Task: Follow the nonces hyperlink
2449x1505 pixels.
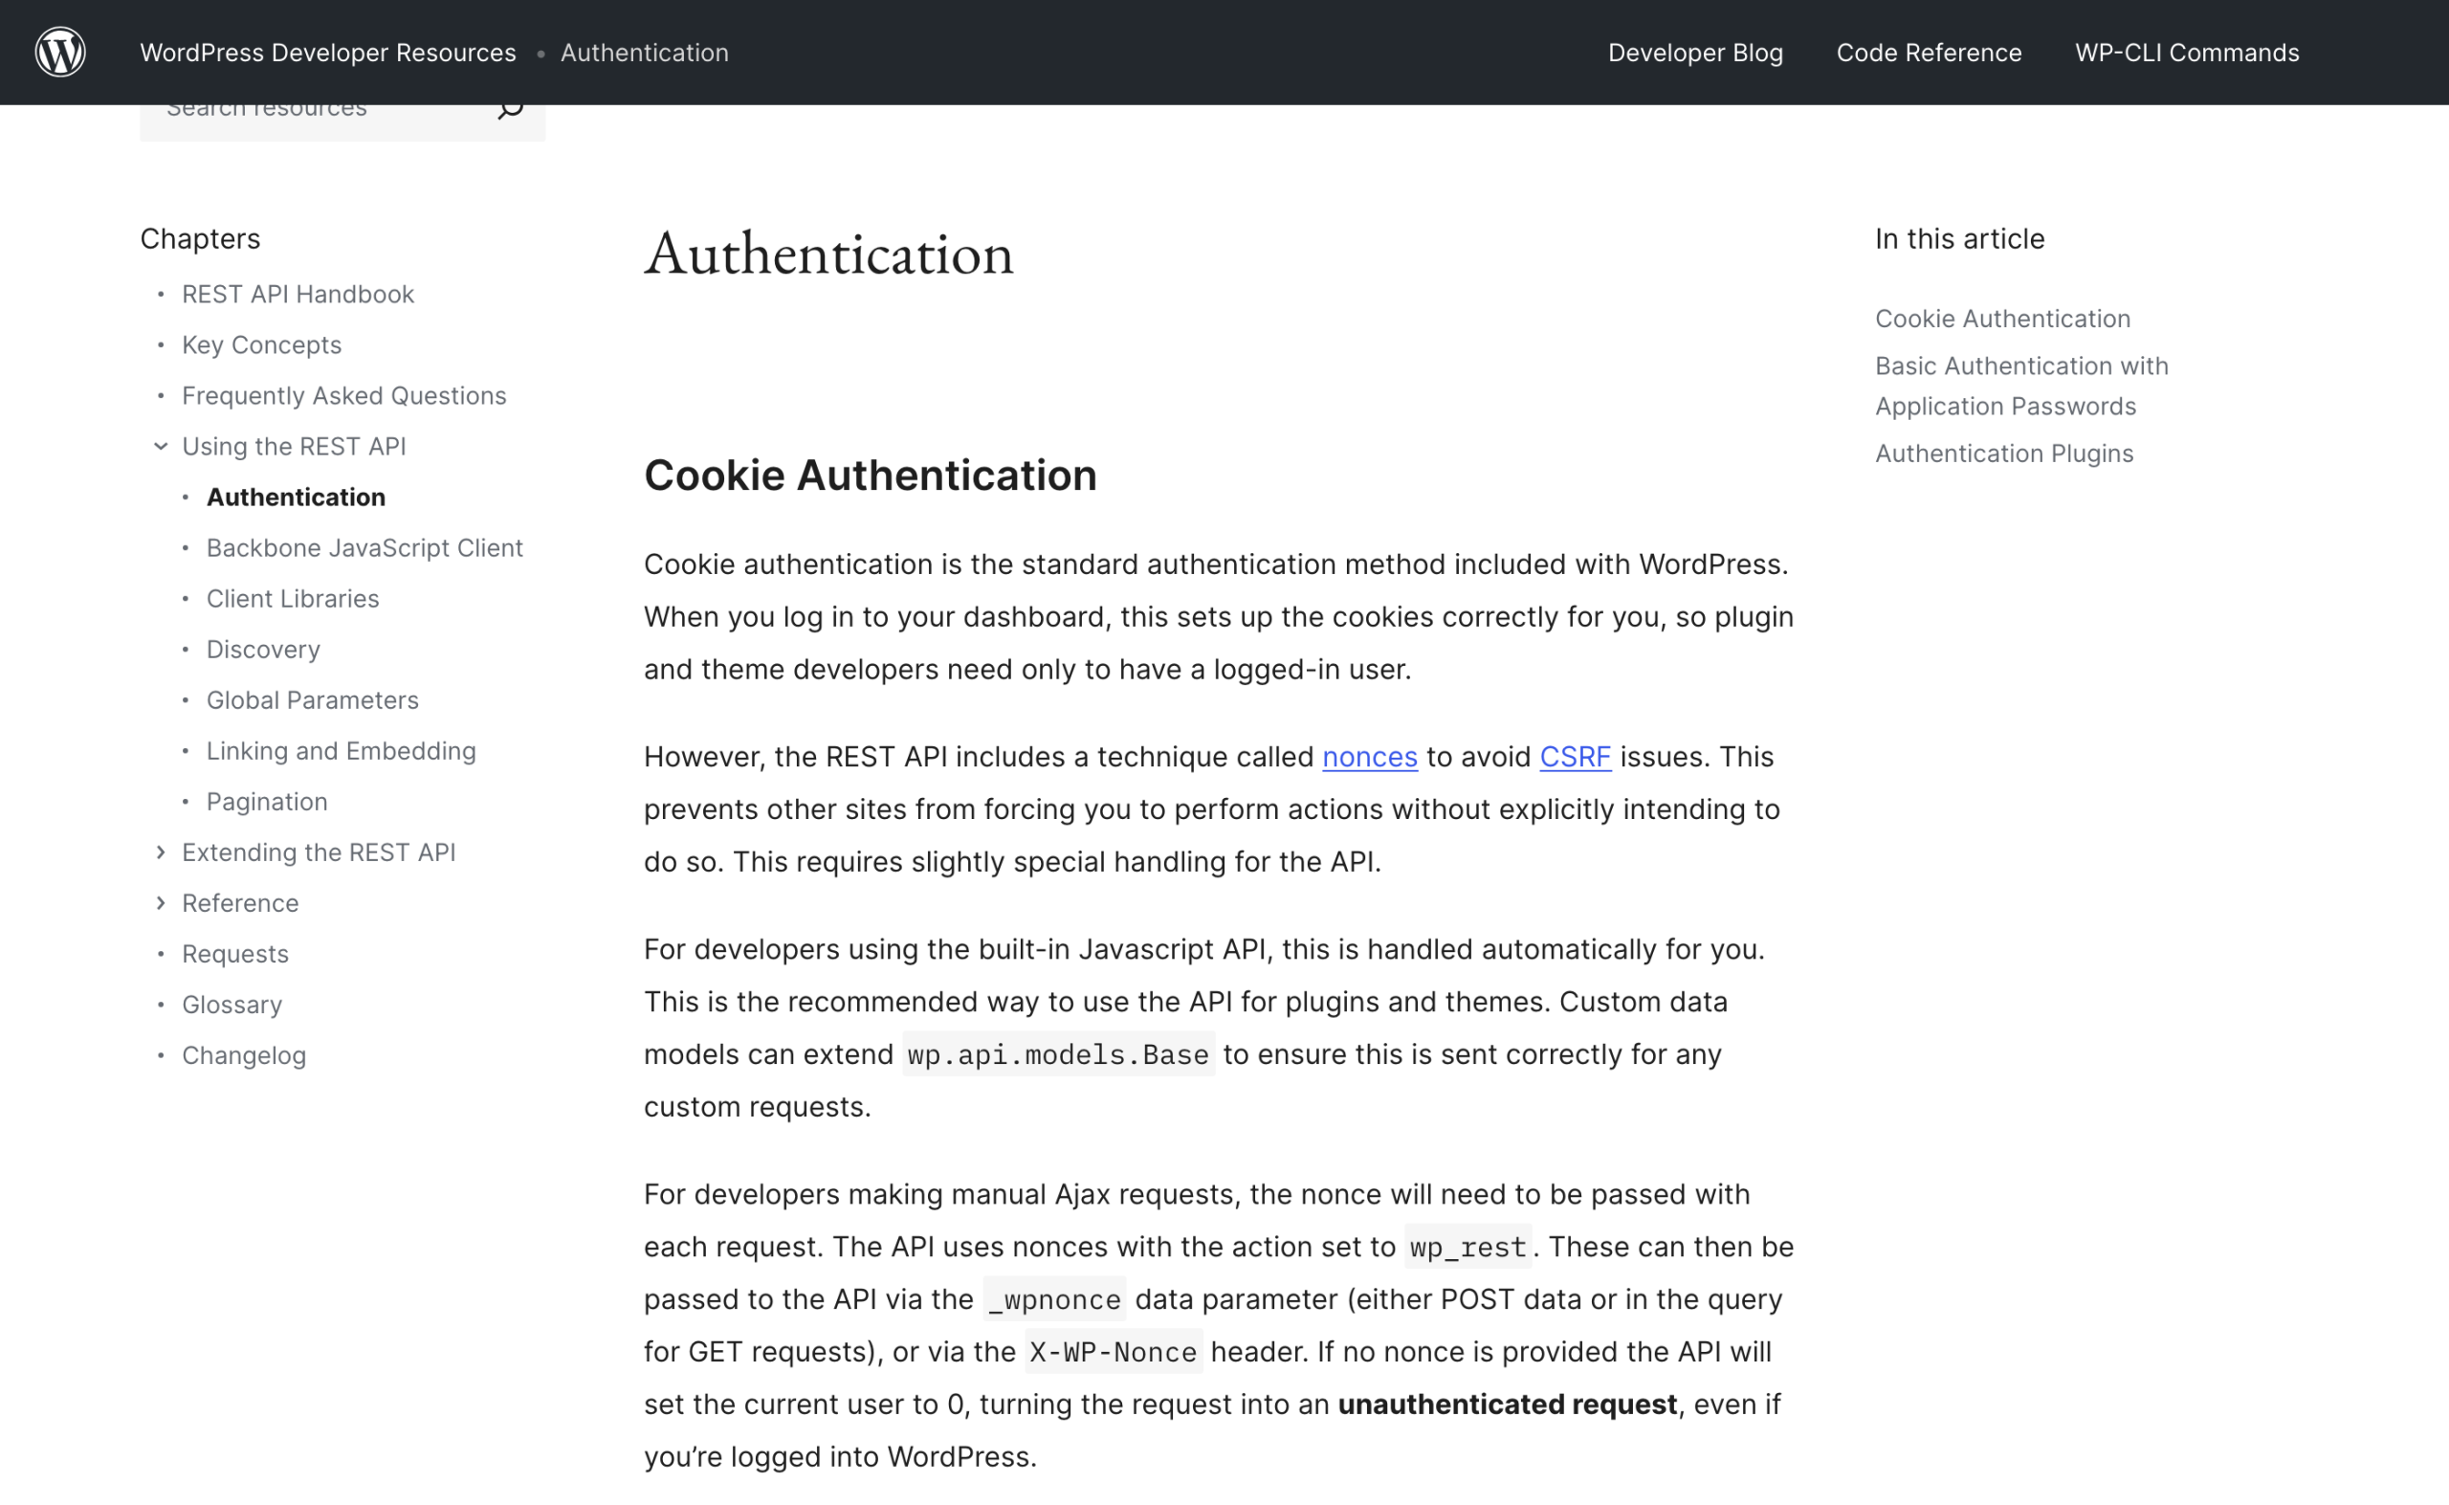Action: point(1369,758)
